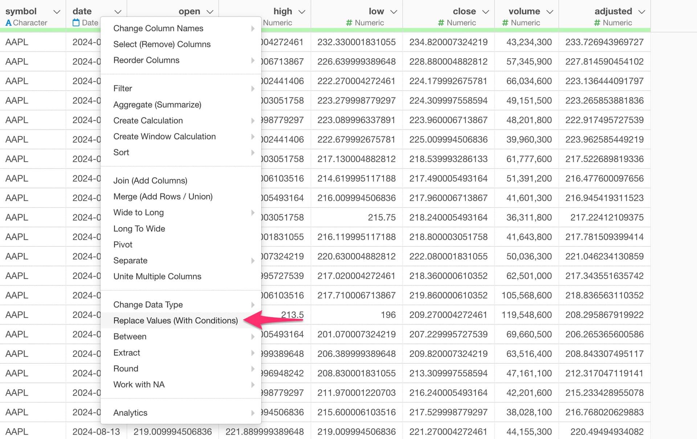Image resolution: width=697 pixels, height=439 pixels.
Task: Open the Analytics submenu
Action: click(181, 413)
